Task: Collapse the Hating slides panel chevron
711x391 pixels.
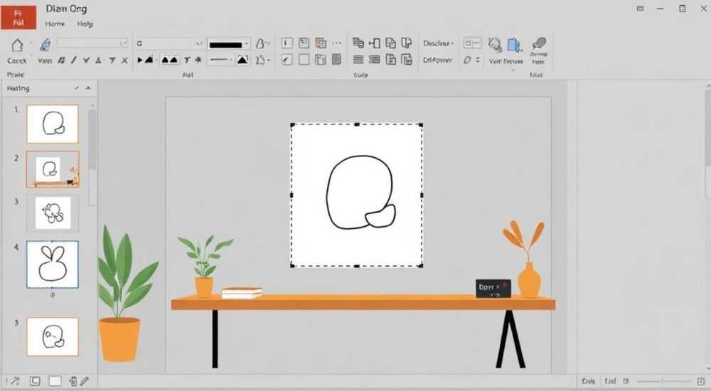Action: tap(88, 88)
